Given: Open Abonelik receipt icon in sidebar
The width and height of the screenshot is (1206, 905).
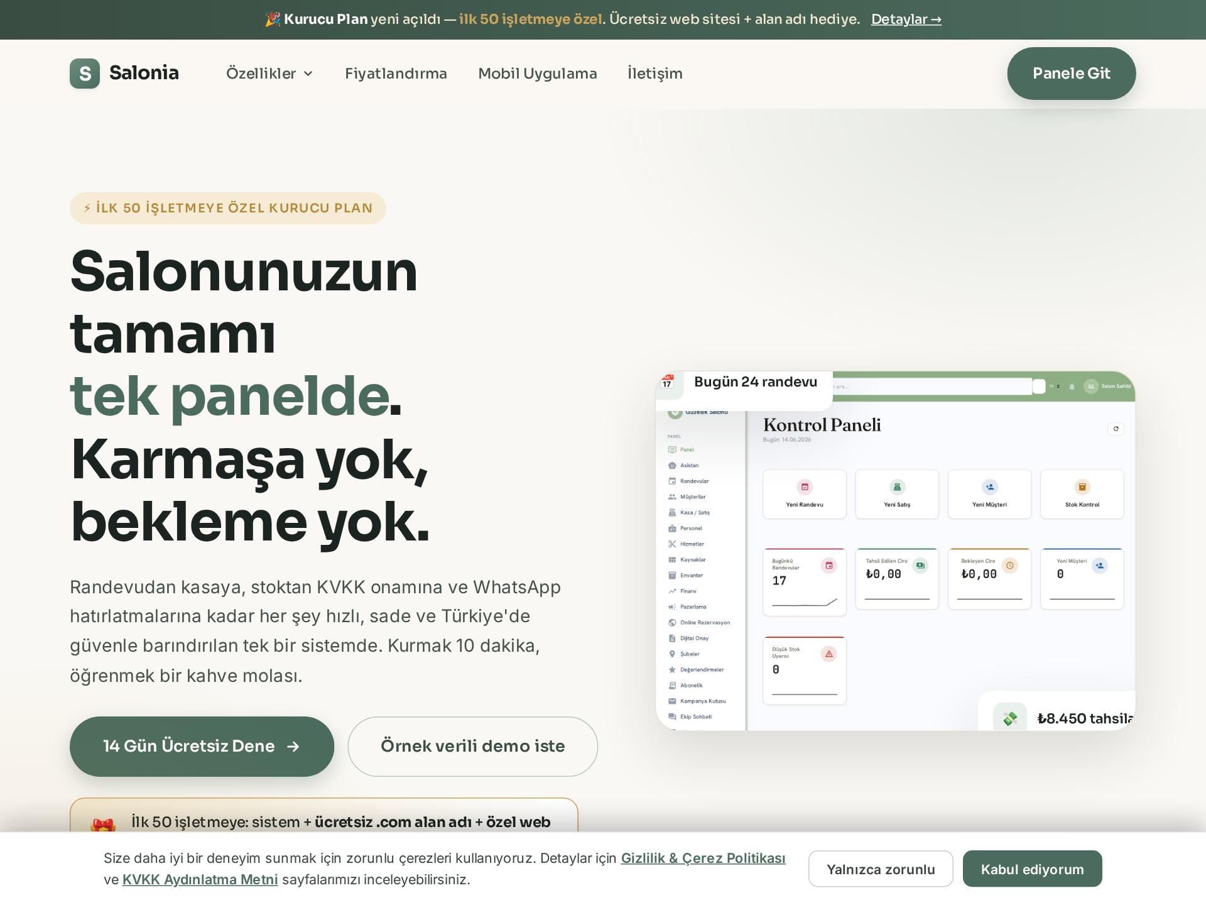Looking at the screenshot, I should click(672, 686).
